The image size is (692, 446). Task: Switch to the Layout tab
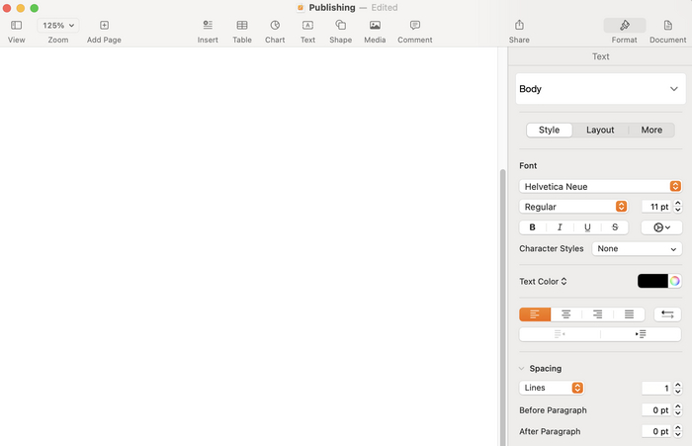(600, 130)
